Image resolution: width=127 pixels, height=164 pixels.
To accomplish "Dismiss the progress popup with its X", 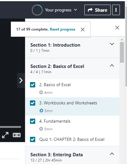I will (83, 29).
